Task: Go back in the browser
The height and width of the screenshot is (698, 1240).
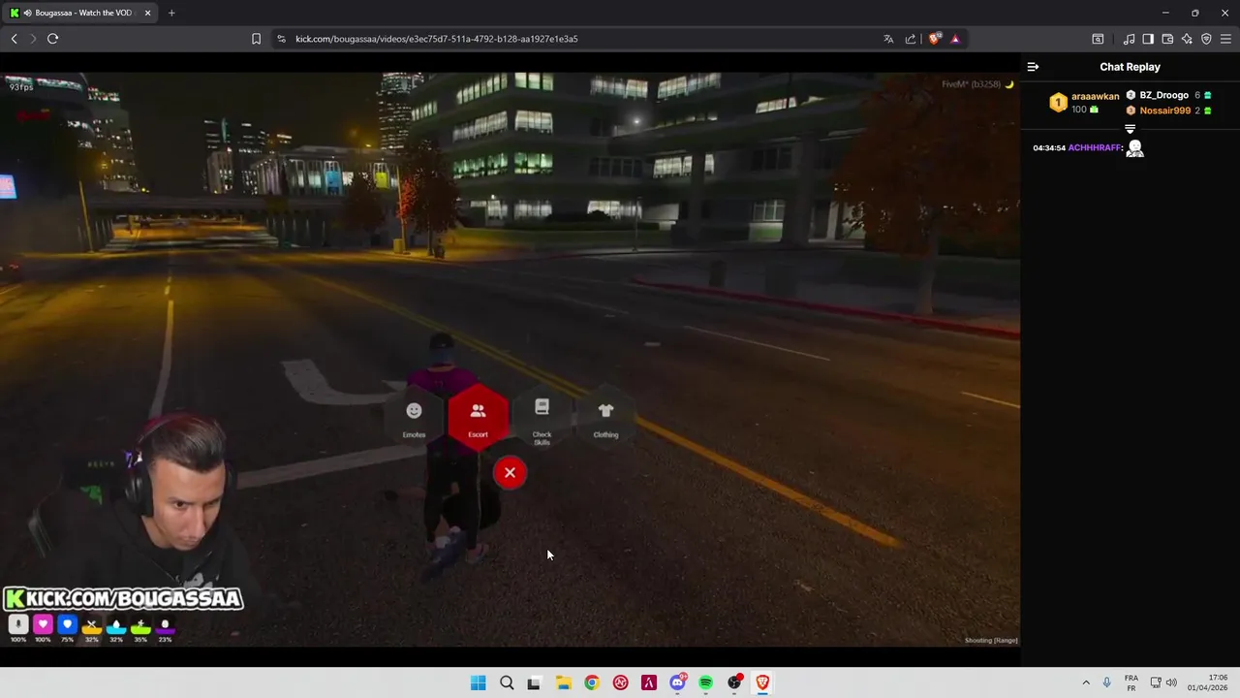Action: tap(15, 39)
